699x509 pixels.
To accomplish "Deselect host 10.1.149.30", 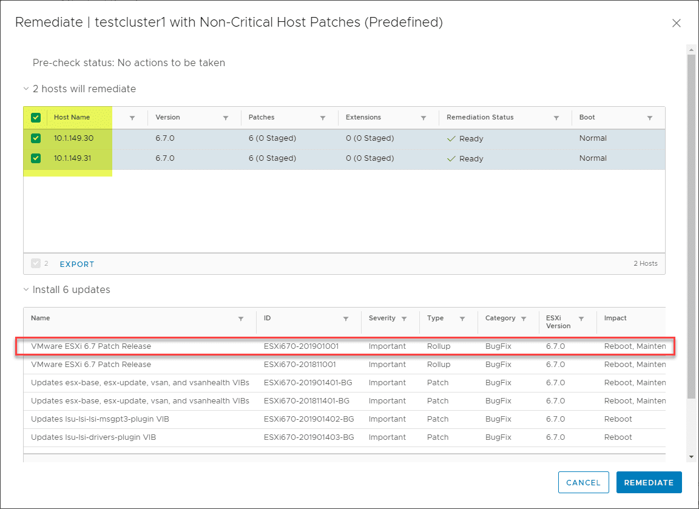I will click(x=35, y=138).
